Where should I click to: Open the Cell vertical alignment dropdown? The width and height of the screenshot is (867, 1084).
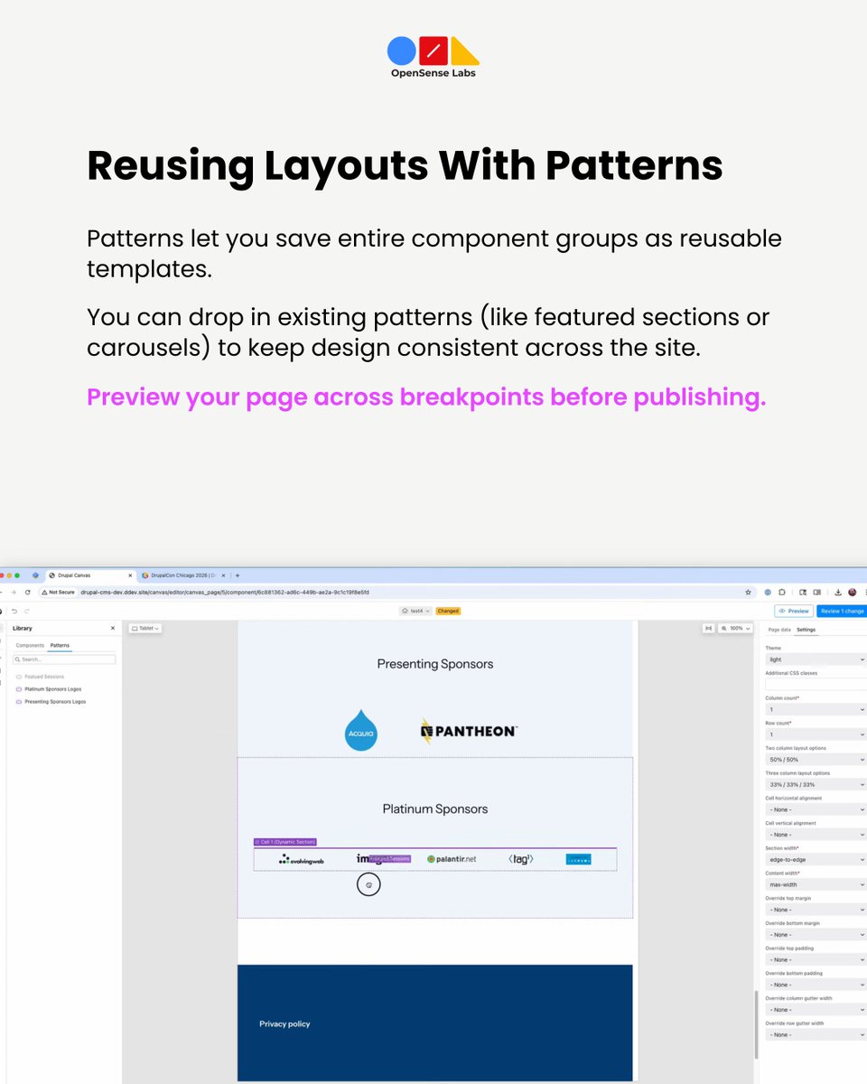pyautogui.click(x=816, y=835)
